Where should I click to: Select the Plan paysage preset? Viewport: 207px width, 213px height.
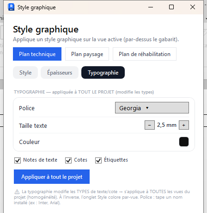click(87, 54)
